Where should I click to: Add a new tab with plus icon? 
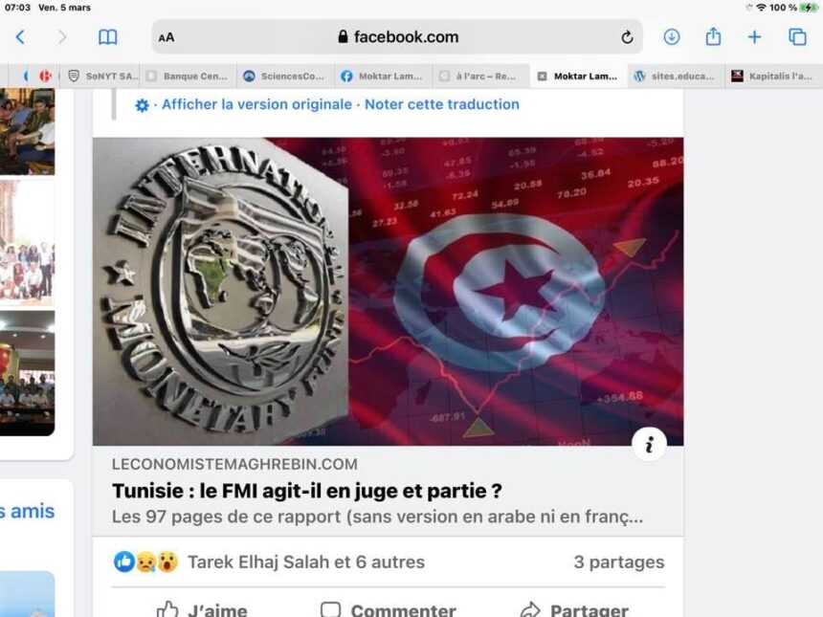click(x=754, y=36)
